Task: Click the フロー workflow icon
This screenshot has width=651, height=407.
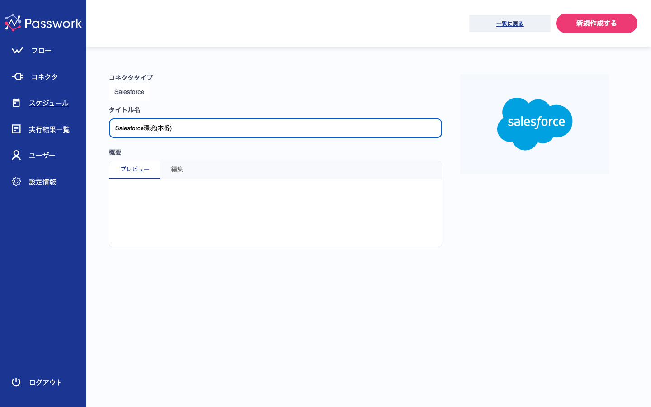Action: pyautogui.click(x=17, y=51)
